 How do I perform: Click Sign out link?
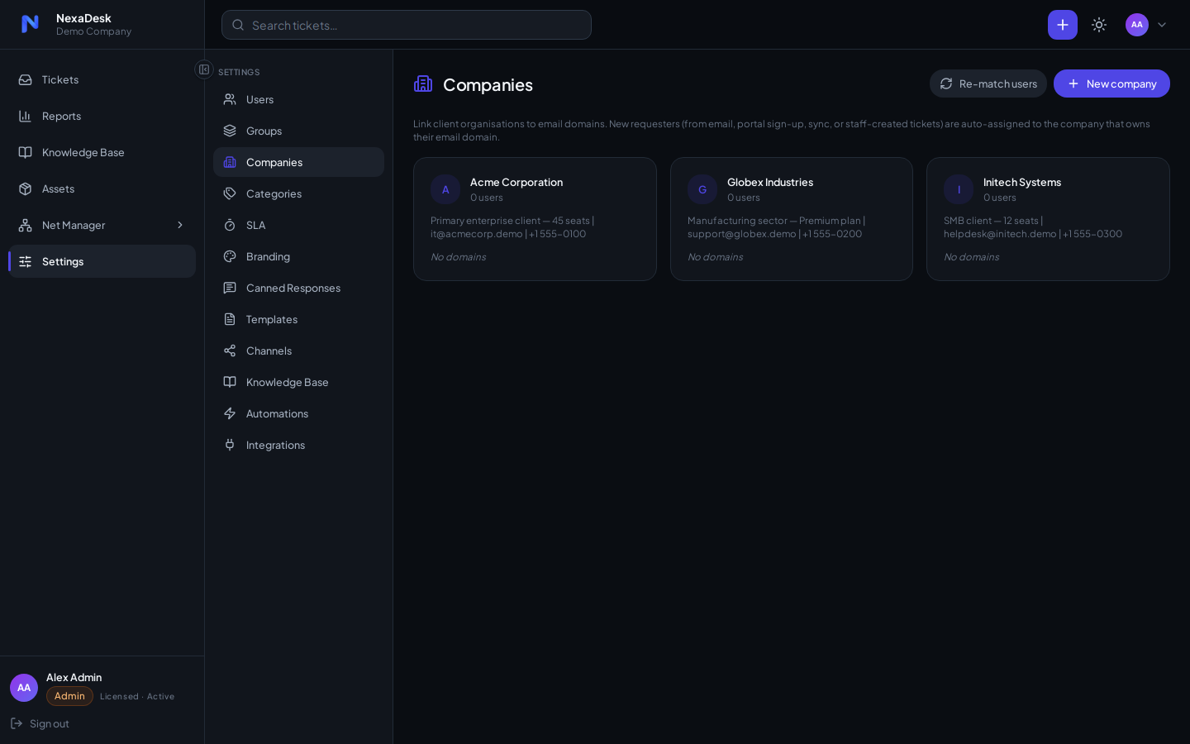click(x=40, y=723)
